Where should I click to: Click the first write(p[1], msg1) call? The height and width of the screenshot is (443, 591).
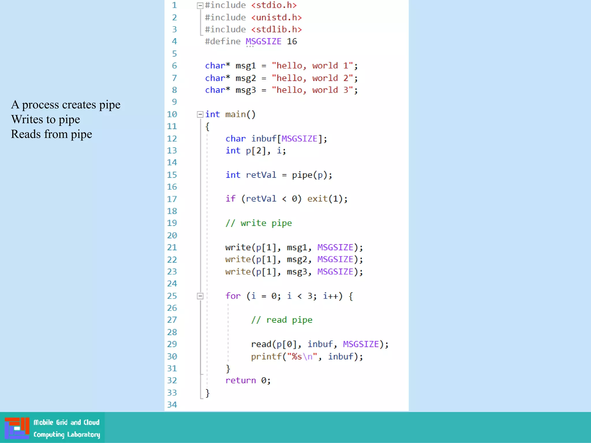(294, 247)
